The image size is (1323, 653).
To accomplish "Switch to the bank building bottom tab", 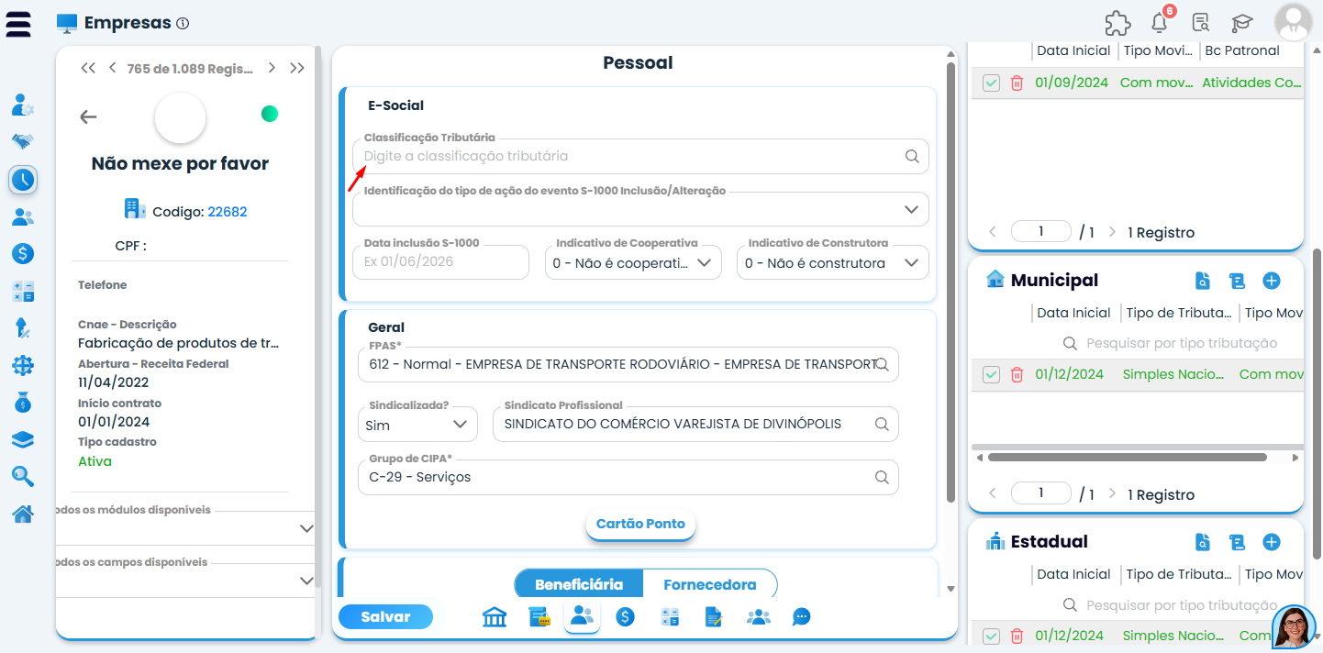I will tap(495, 617).
